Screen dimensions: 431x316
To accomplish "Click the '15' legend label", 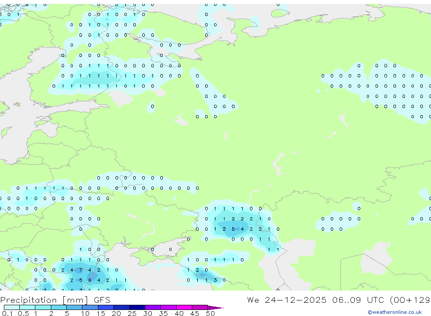I will 101,313.
